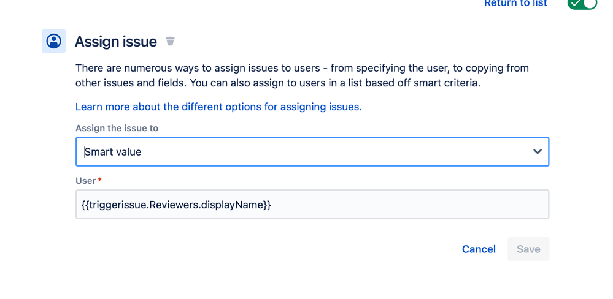Click the description paragraph about assigning issues

(302, 76)
